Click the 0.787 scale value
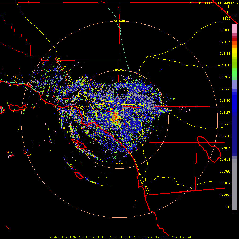 (225, 77)
